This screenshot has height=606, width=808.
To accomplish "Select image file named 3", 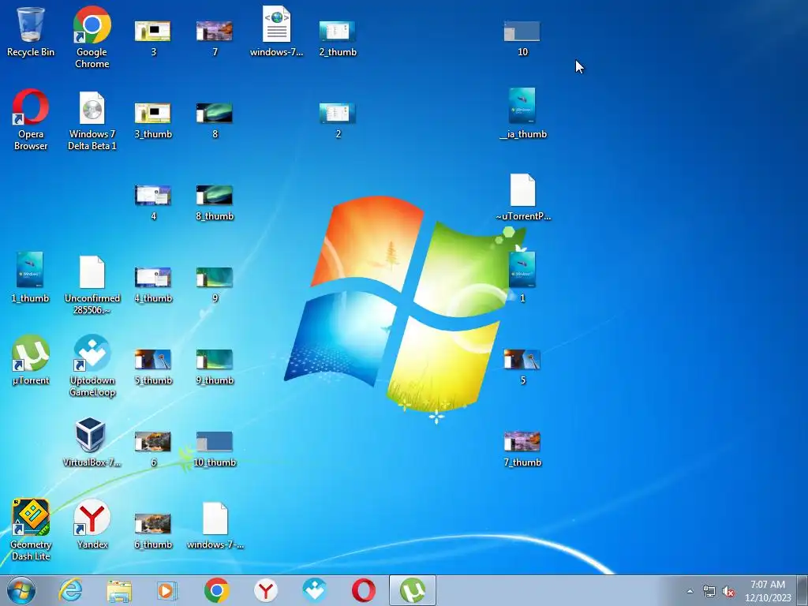I will click(x=153, y=38).
